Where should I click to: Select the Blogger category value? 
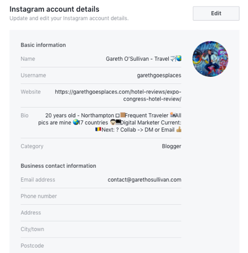click(172, 146)
